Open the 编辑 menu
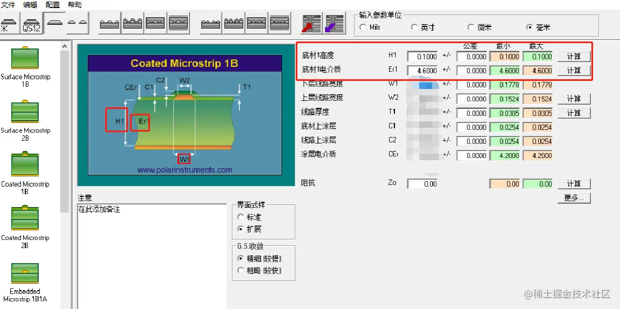Image resolution: width=620 pixels, height=309 pixels. [30, 5]
